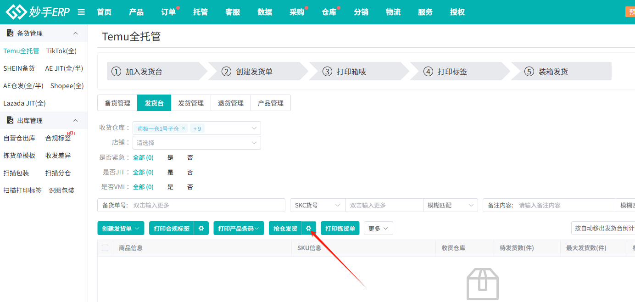635x302 pixels.
Task: Open 仓库 in top navigation
Action: pyautogui.click(x=329, y=12)
